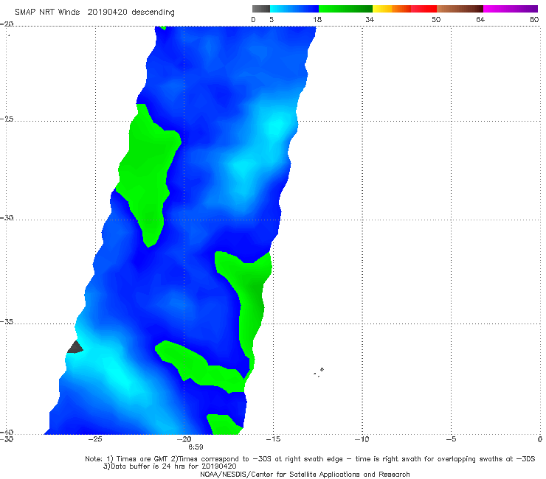Viewport: 546px width, 479px height.
Task: Click the blue 5-18 colorbar segment
Action: click(x=294, y=9)
